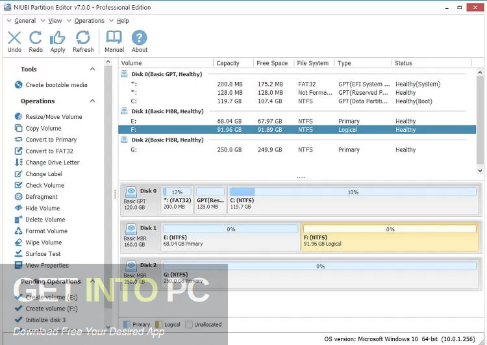
Task: Click Change Drive Letter icon
Action: click(18, 162)
